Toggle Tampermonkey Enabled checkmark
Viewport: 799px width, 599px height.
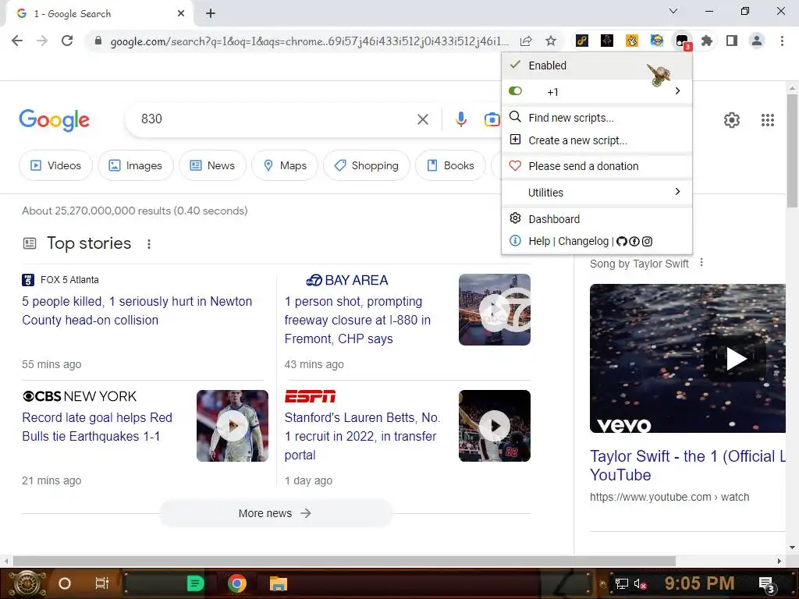pos(515,66)
